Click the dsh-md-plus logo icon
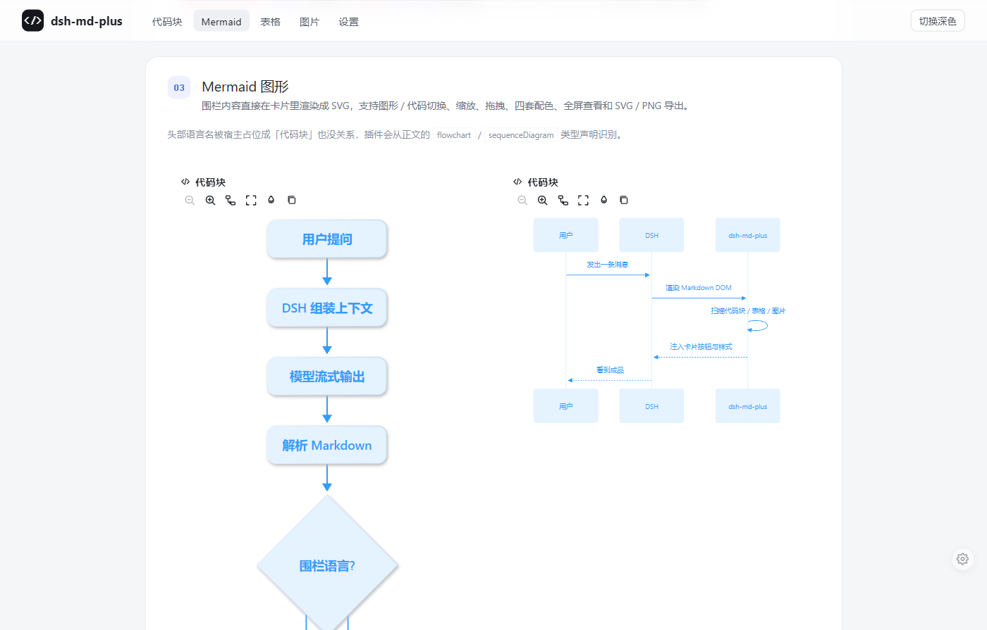The image size is (987, 630). pyautogui.click(x=33, y=21)
